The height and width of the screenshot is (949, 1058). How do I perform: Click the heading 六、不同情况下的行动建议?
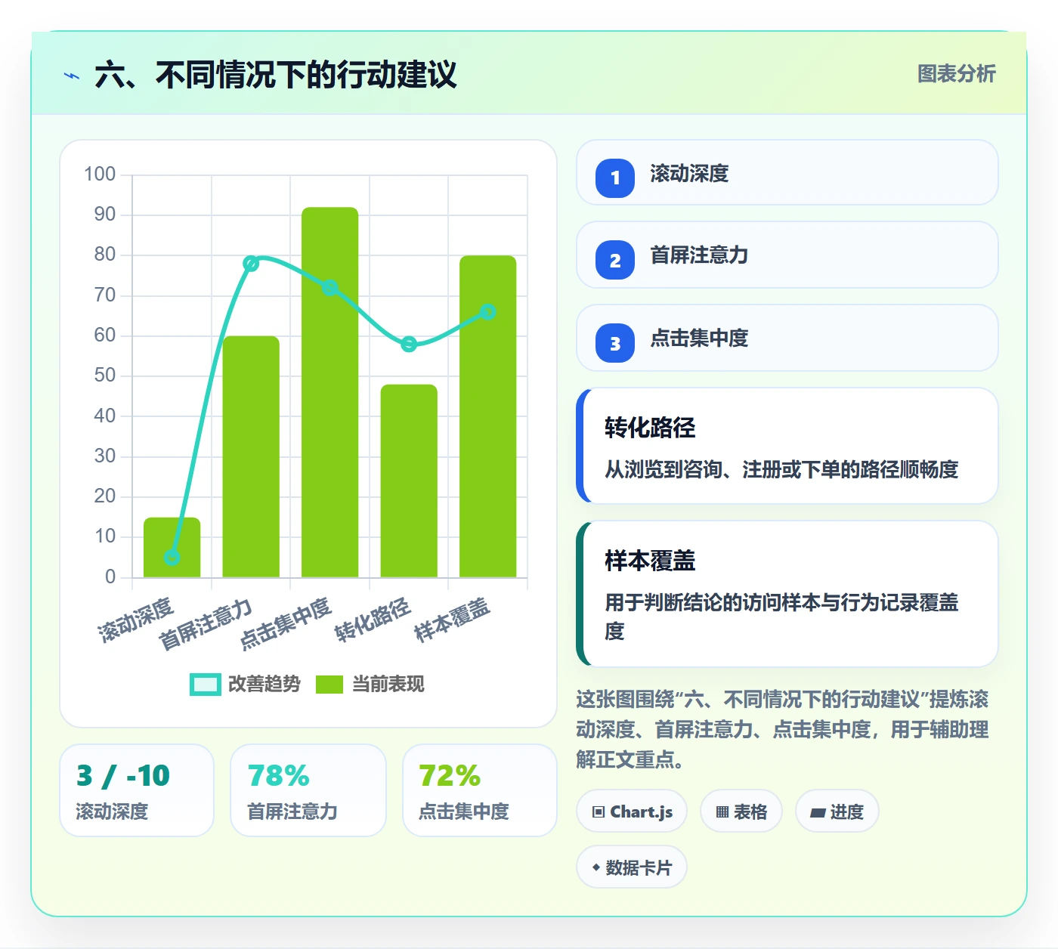276,75
